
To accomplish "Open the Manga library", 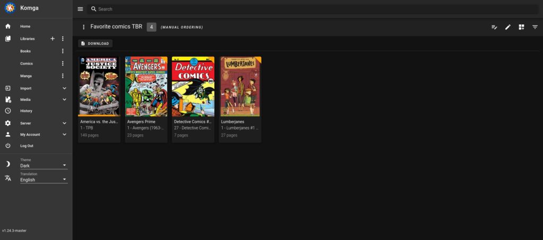I will click(x=25, y=76).
